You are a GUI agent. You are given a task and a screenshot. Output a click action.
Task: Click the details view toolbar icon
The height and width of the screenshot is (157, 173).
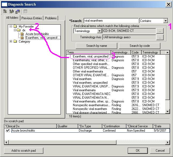tap(25, 12)
